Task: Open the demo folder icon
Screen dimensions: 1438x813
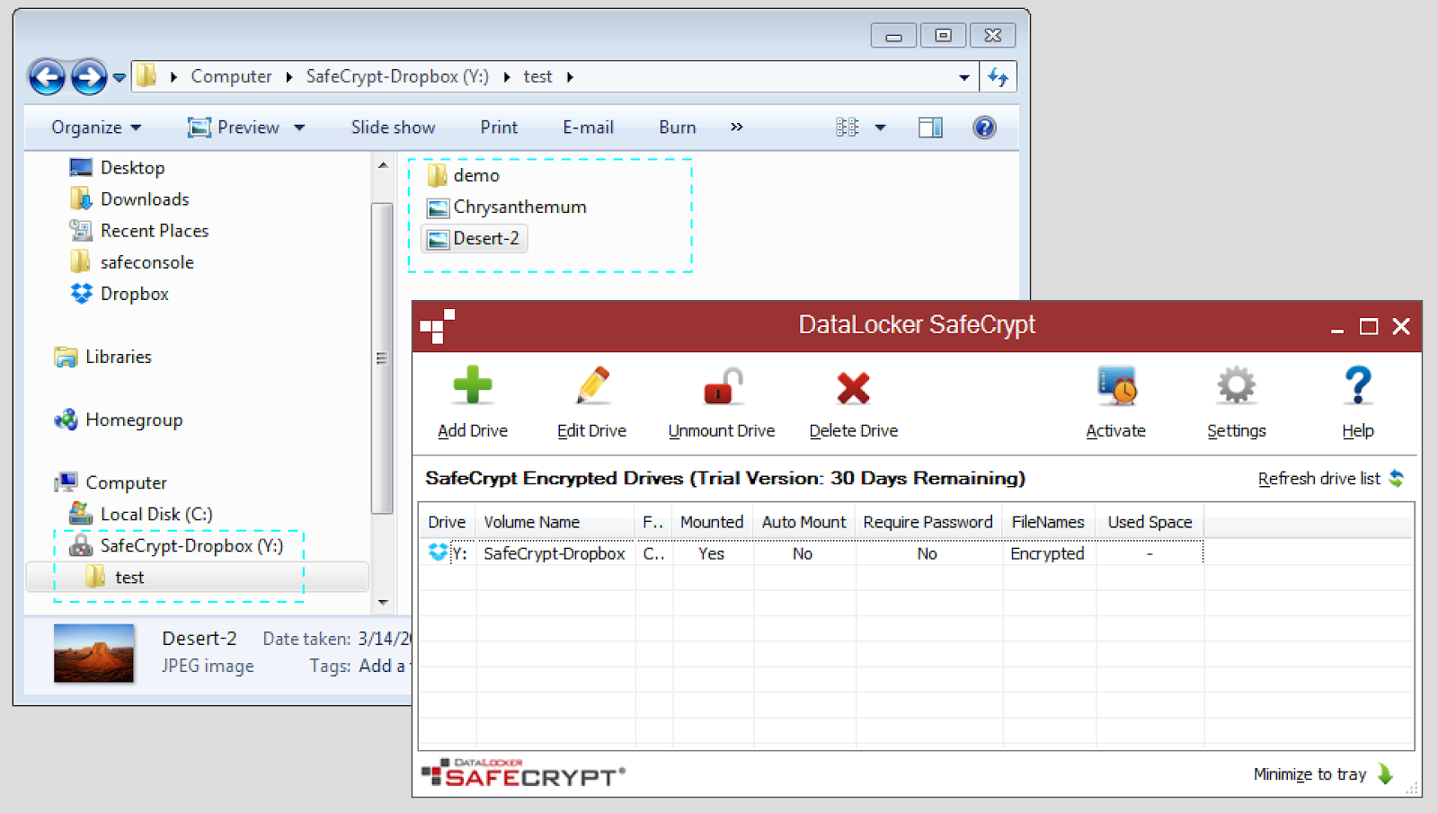Action: point(438,175)
